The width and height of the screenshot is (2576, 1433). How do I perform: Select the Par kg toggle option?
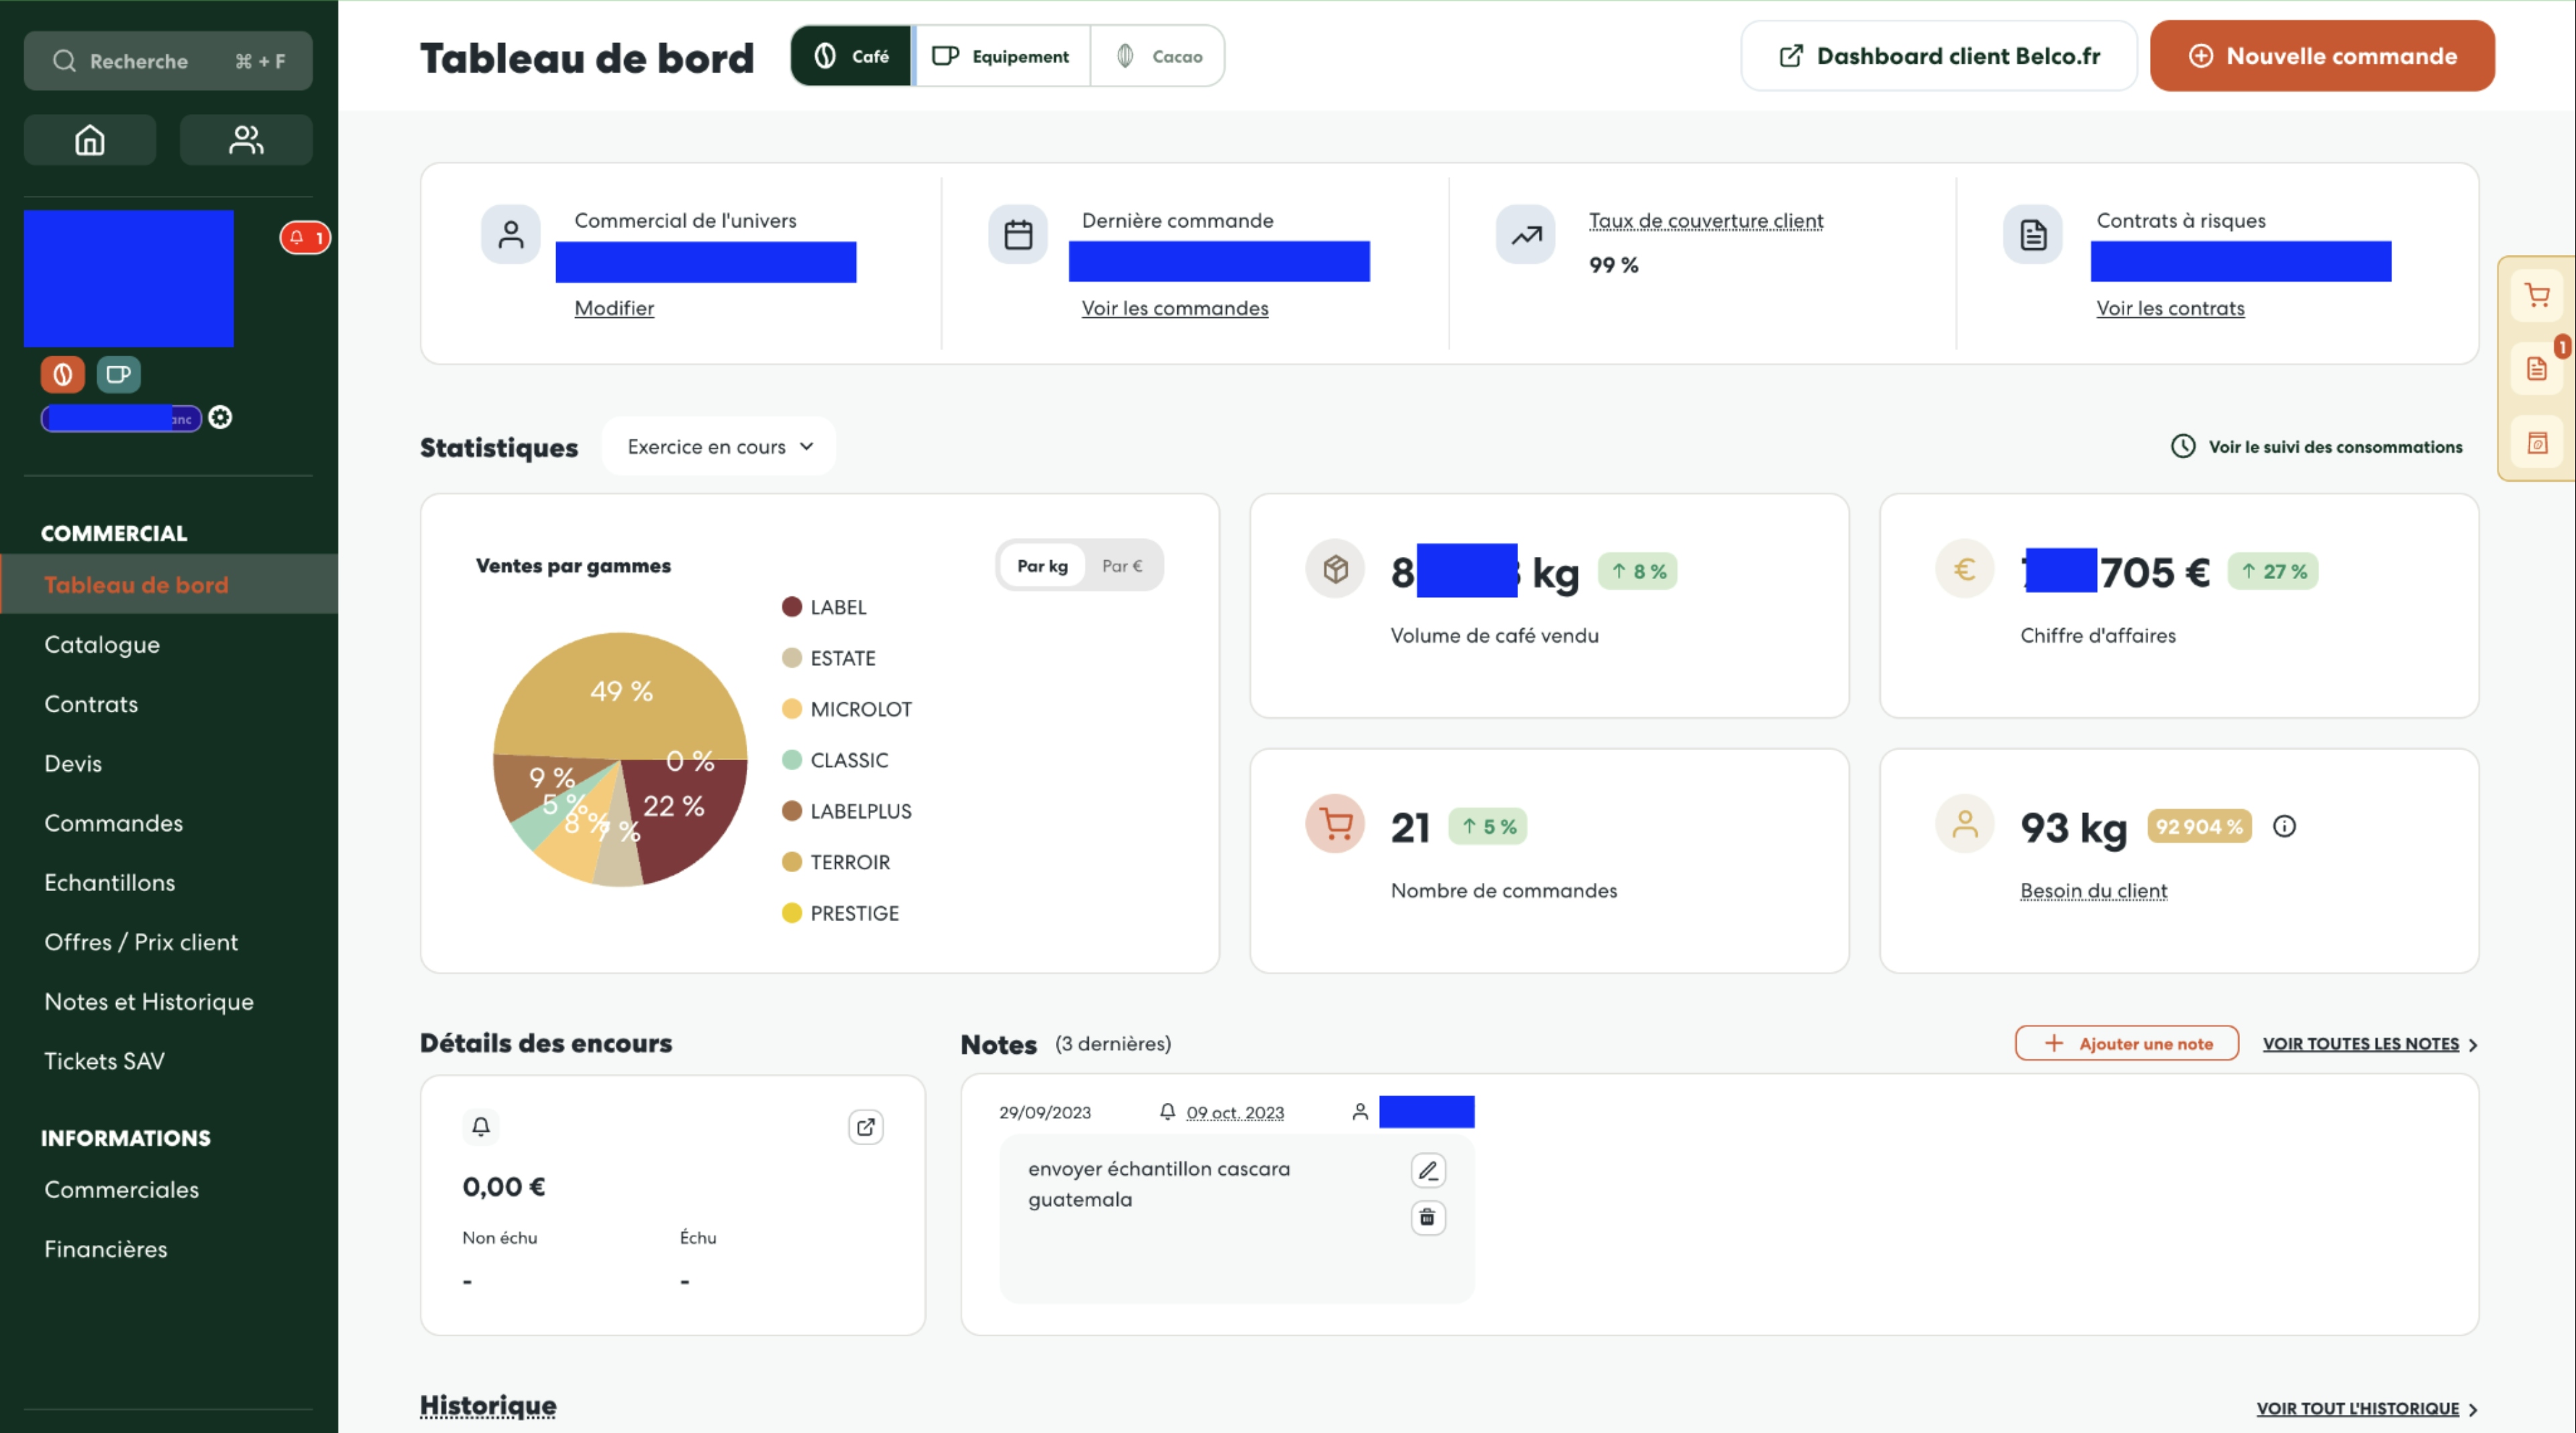coord(1042,566)
